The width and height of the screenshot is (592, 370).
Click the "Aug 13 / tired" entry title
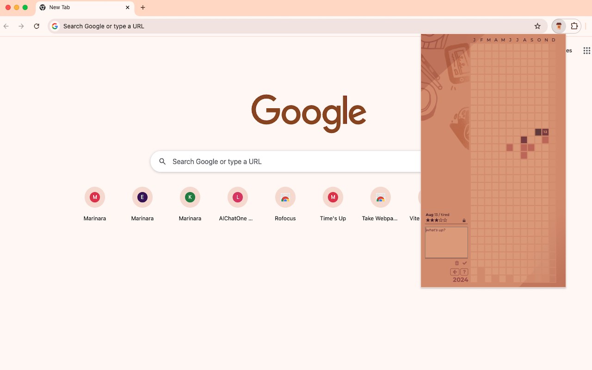438,215
